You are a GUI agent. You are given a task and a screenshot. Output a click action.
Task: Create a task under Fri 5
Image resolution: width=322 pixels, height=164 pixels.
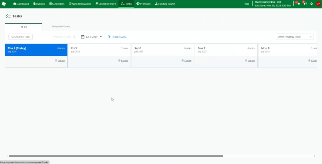[x=123, y=60]
